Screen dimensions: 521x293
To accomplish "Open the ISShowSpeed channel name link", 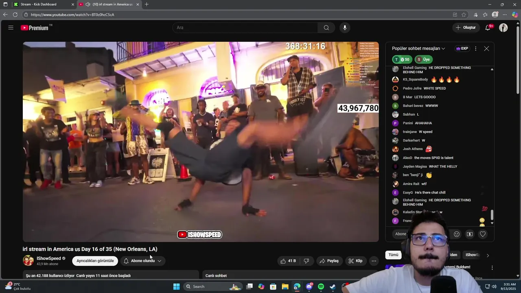I will pos(48,258).
